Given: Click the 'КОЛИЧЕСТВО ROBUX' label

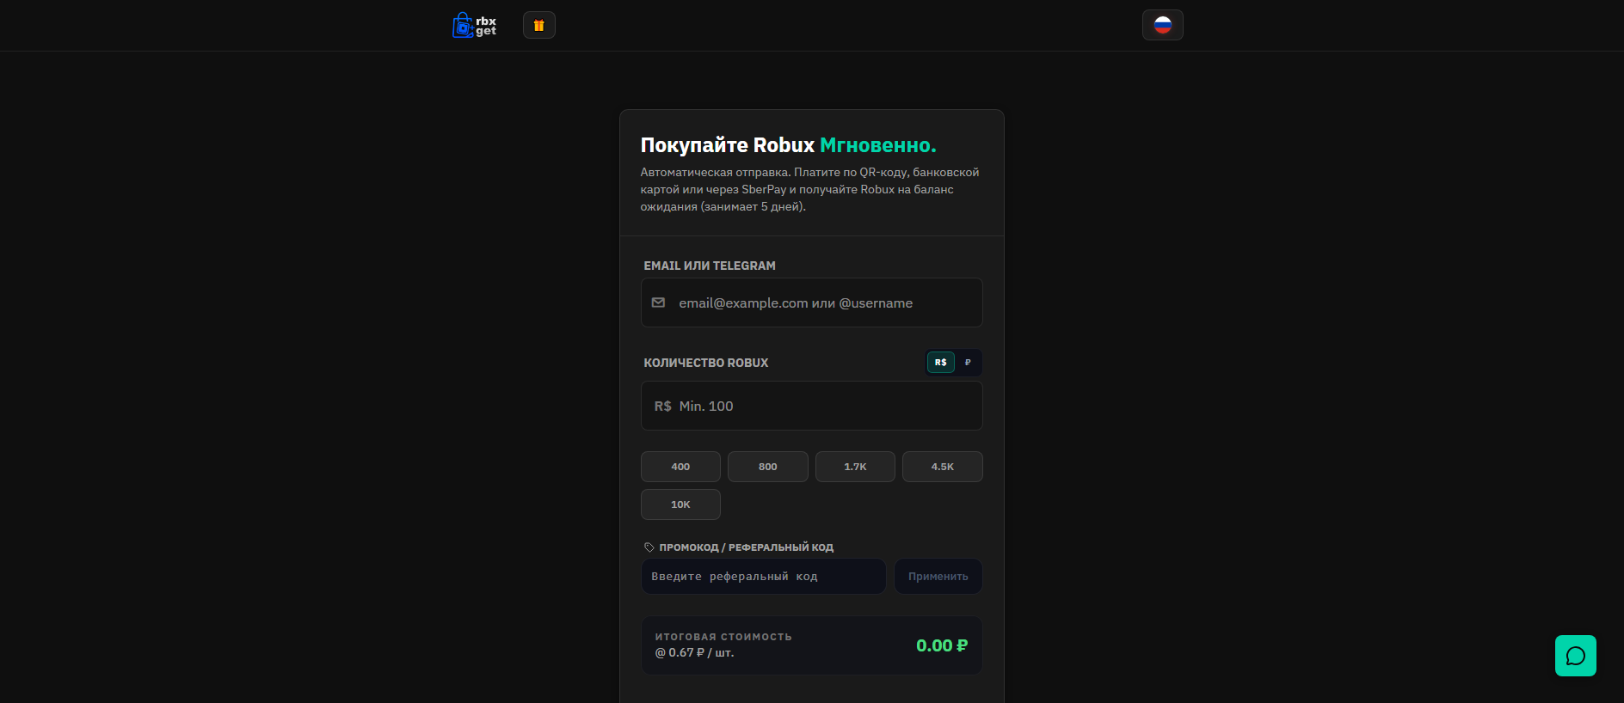Looking at the screenshot, I should pos(706,363).
